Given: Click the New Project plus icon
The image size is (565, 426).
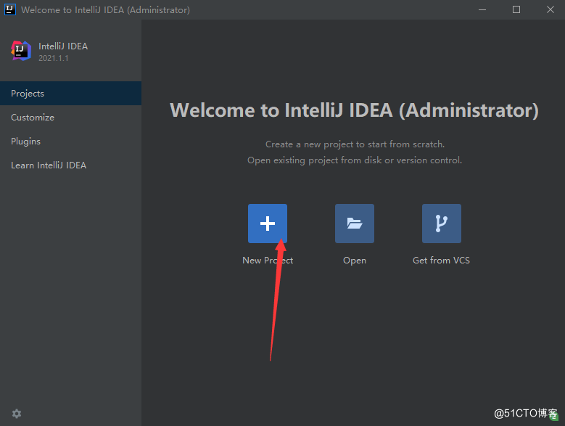Looking at the screenshot, I should click(268, 224).
